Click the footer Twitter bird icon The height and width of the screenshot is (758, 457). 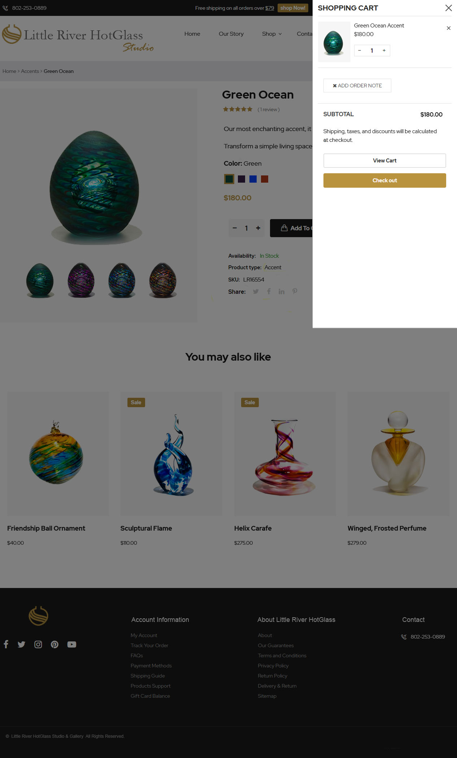[21, 644]
